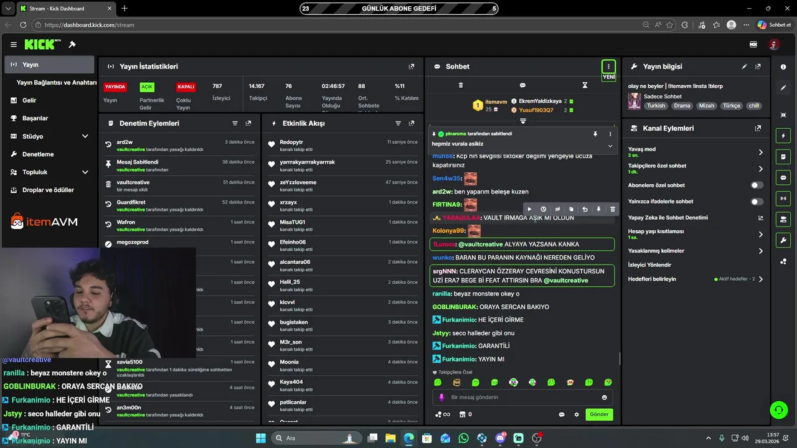This screenshot has width=797, height=448.
Task: Open the hamburger menu beside Kick logo
Action: click(13, 45)
